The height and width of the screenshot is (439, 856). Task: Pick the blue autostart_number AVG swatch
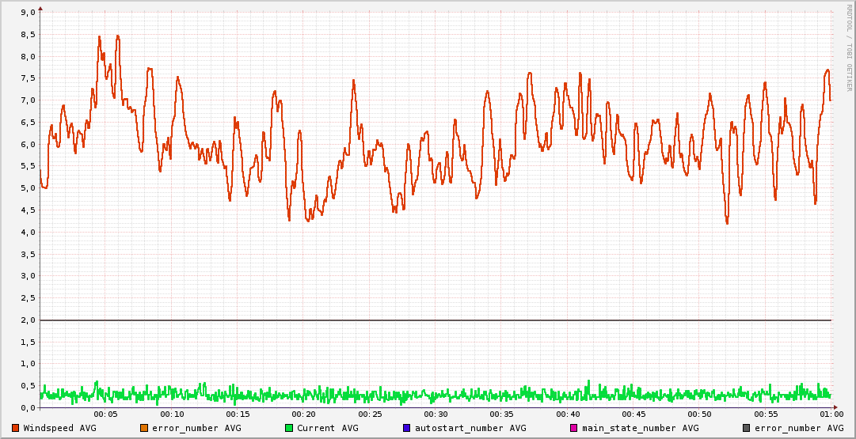406,428
